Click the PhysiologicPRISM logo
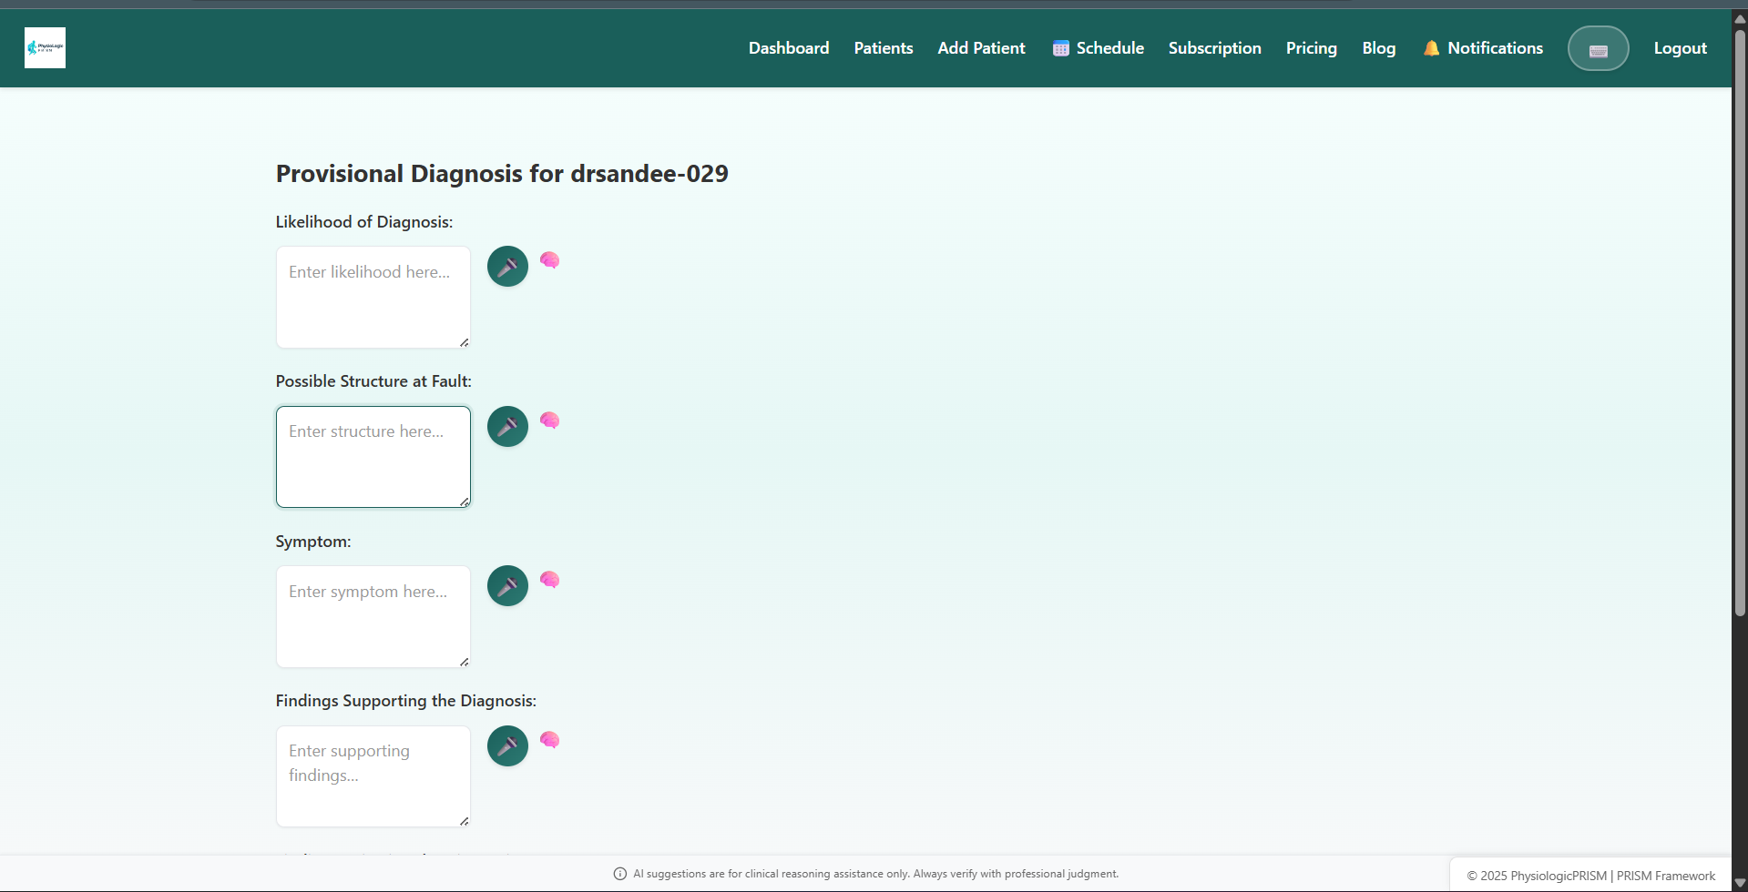This screenshot has height=892, width=1748. tap(44, 47)
